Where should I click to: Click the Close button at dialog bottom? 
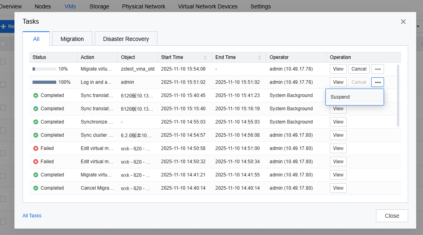tap(392, 216)
